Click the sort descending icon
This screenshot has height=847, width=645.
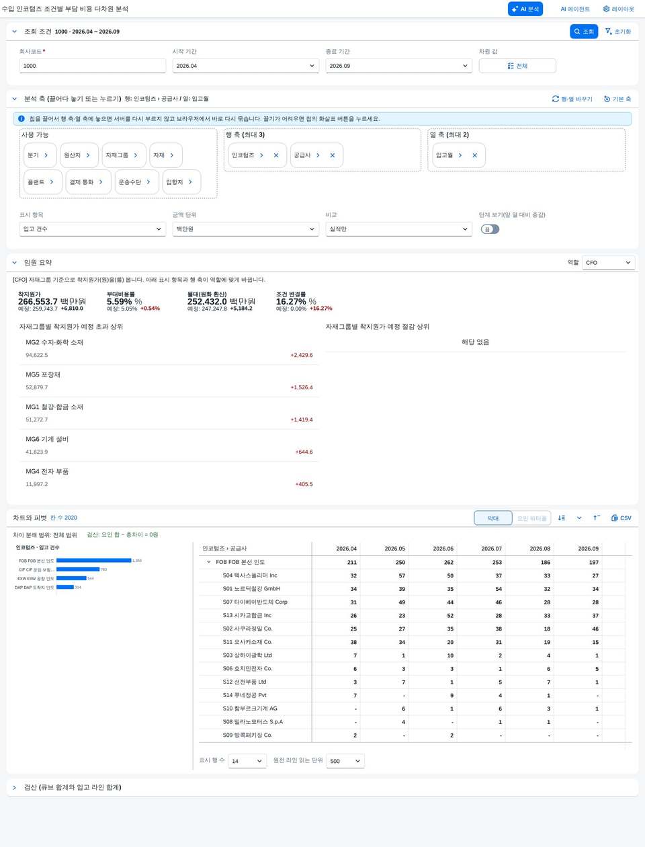(x=562, y=518)
